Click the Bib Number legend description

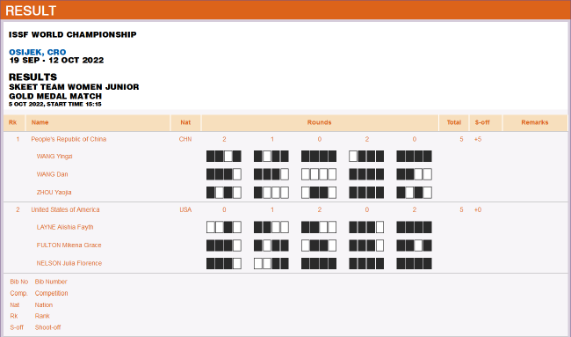(51, 282)
